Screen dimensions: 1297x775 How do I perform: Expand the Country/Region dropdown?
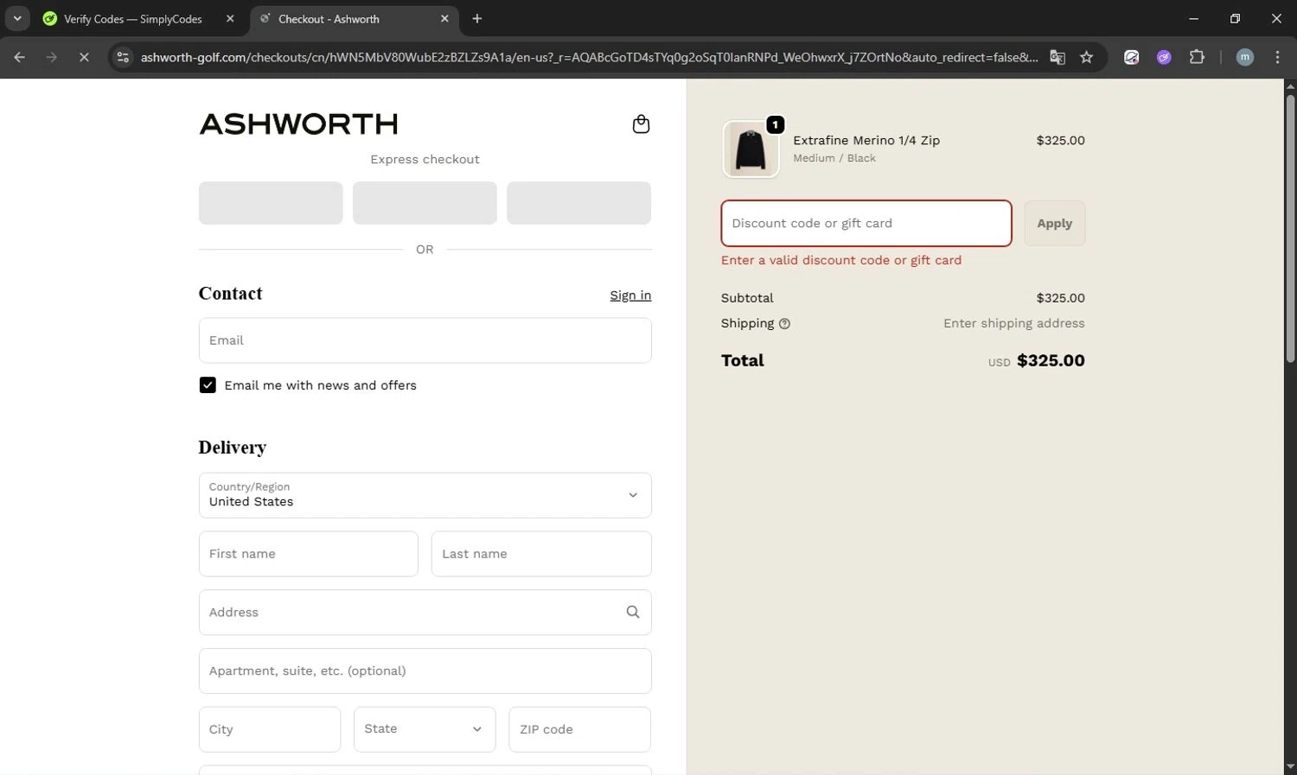[425, 495]
